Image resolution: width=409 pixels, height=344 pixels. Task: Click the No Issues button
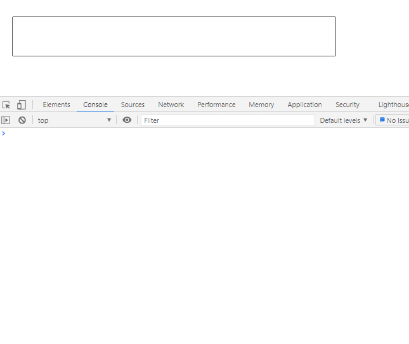point(393,120)
